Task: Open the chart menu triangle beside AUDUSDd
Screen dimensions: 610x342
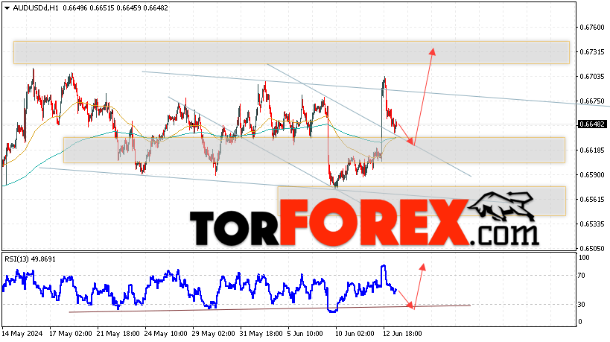Action: click(7, 7)
